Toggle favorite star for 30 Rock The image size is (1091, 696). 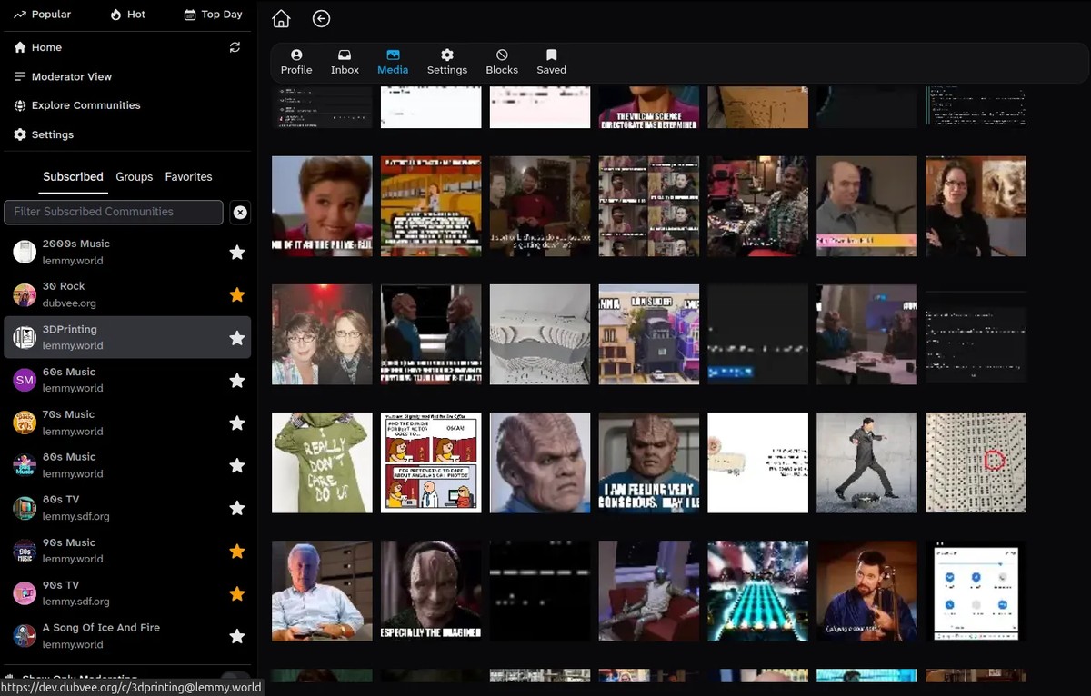coord(237,295)
